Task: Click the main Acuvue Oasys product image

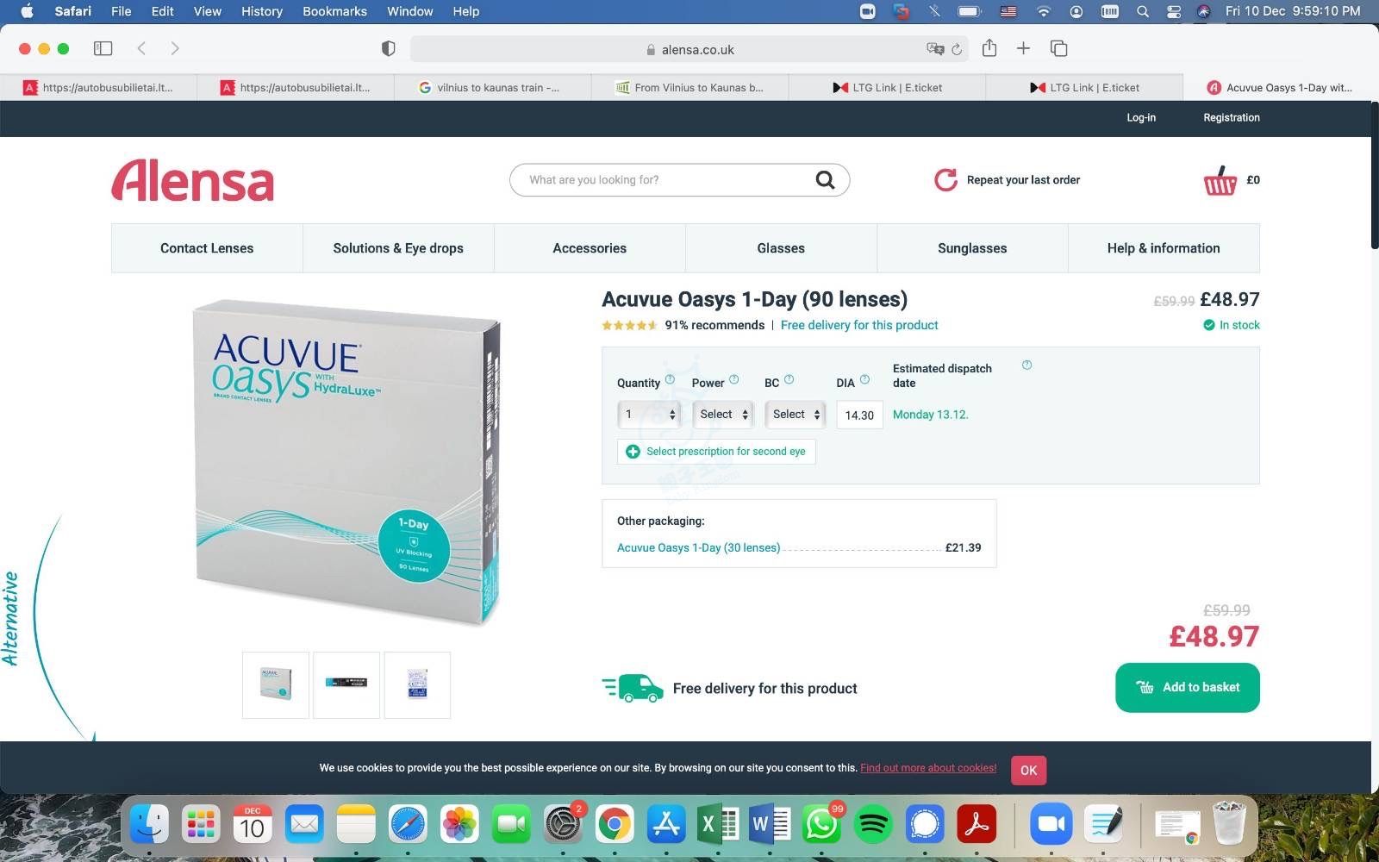Action: (x=346, y=462)
